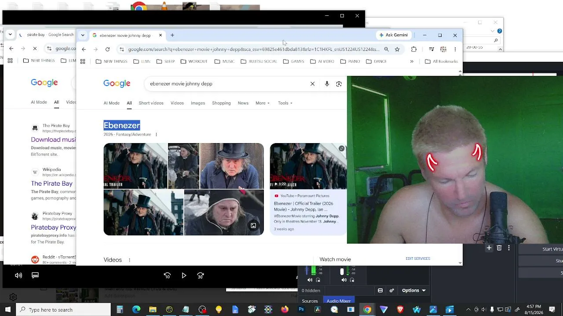Click the taskbar search box
563x316 pixels.
point(63,310)
